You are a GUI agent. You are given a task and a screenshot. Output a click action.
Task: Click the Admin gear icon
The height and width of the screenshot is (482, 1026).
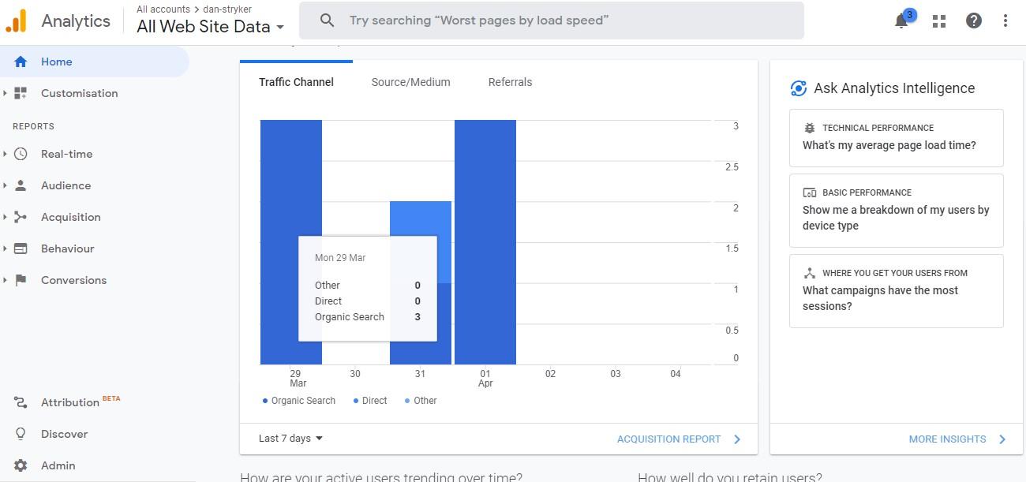[21, 465]
